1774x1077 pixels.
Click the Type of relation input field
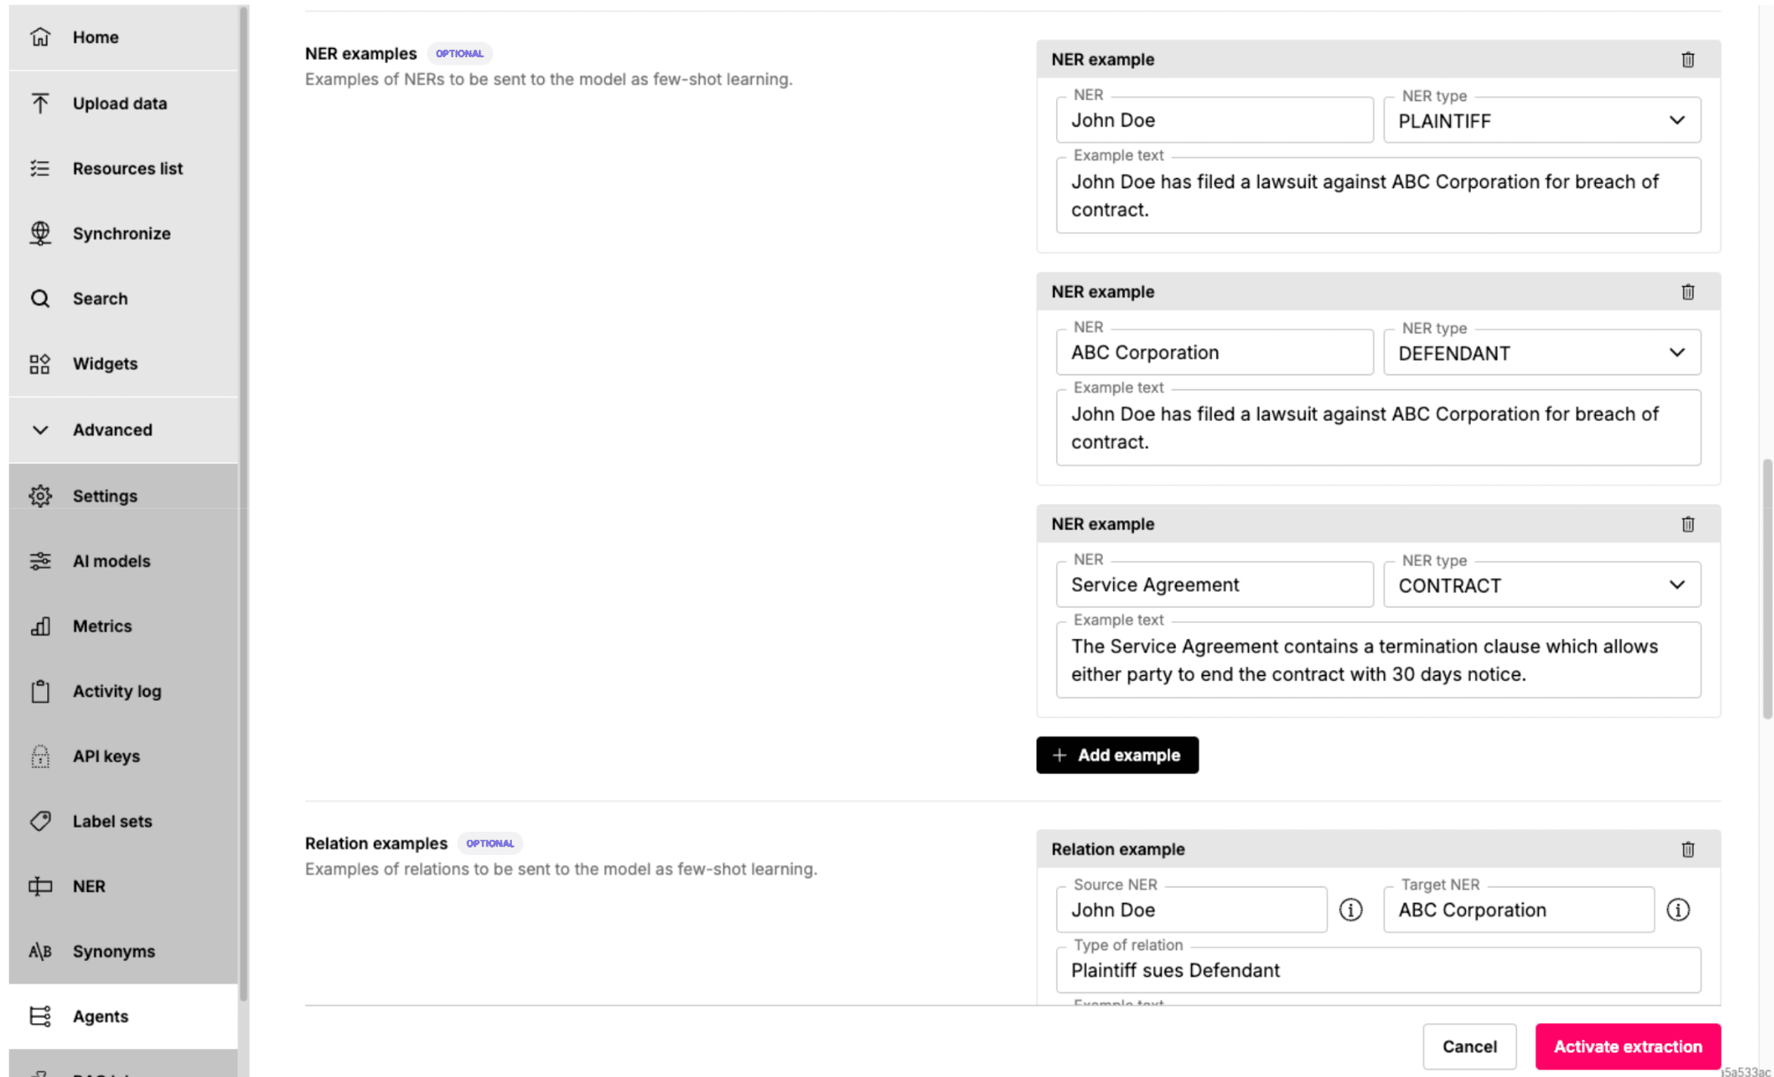pos(1377,970)
